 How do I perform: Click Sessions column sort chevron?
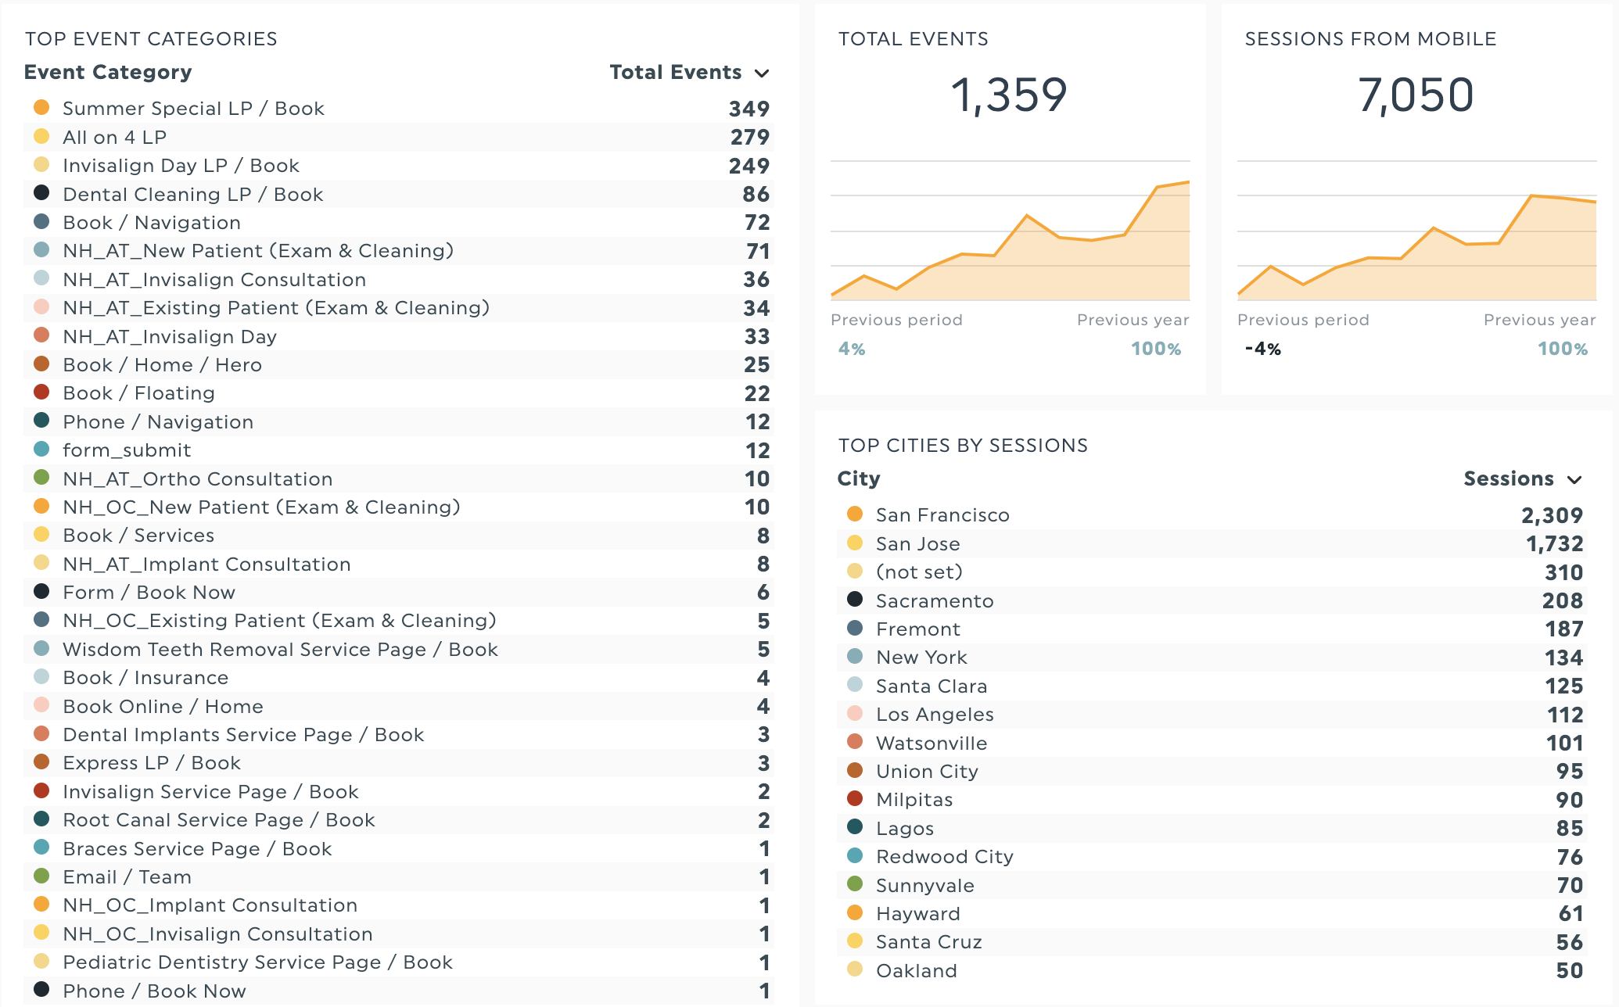click(x=1574, y=480)
